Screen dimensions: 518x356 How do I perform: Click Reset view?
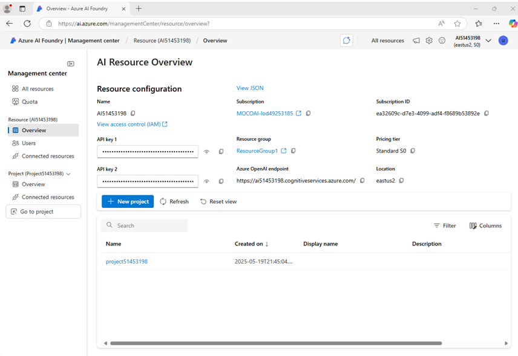coord(218,202)
